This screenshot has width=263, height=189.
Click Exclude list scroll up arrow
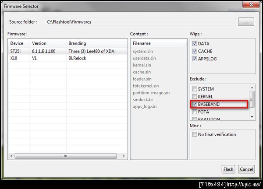click(x=252, y=87)
